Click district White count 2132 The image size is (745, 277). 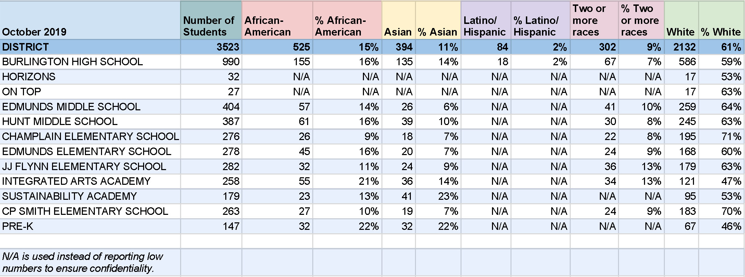[x=681, y=47]
